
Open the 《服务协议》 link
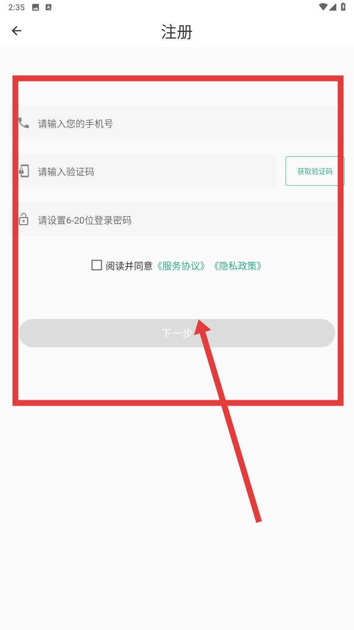click(181, 266)
